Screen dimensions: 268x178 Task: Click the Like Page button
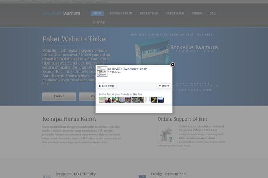point(107,86)
